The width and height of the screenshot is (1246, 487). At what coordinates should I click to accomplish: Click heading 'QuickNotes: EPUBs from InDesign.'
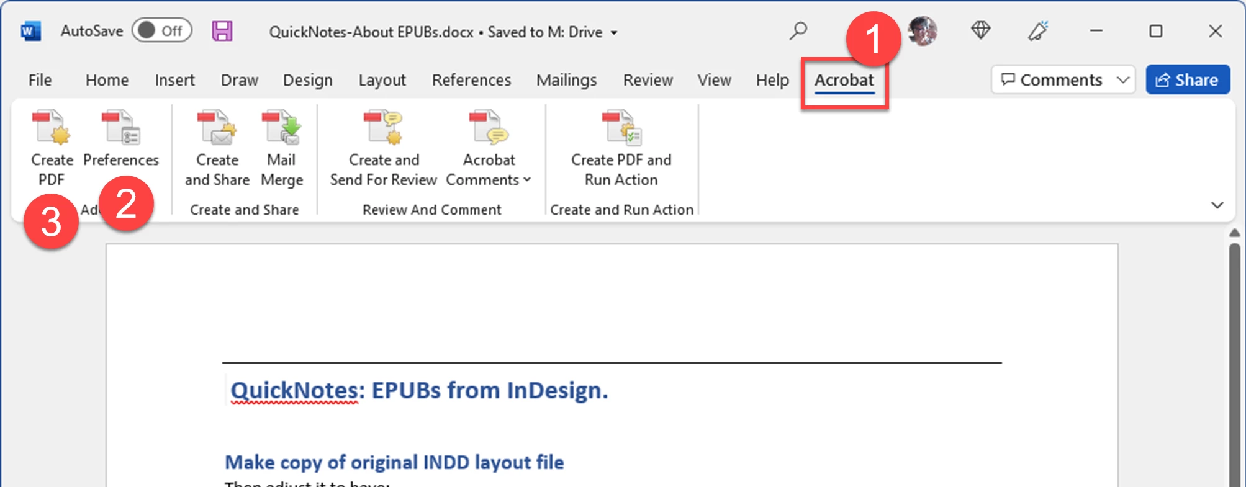(x=419, y=390)
